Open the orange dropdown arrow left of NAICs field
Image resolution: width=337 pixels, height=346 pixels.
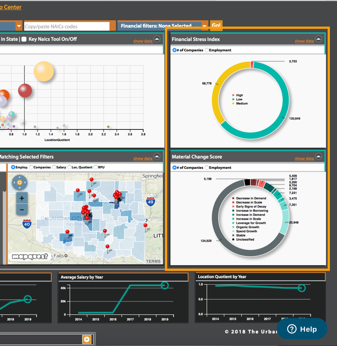point(18,26)
